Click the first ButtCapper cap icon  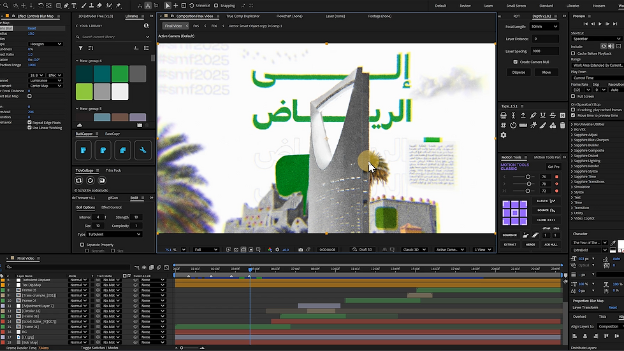pos(83,150)
